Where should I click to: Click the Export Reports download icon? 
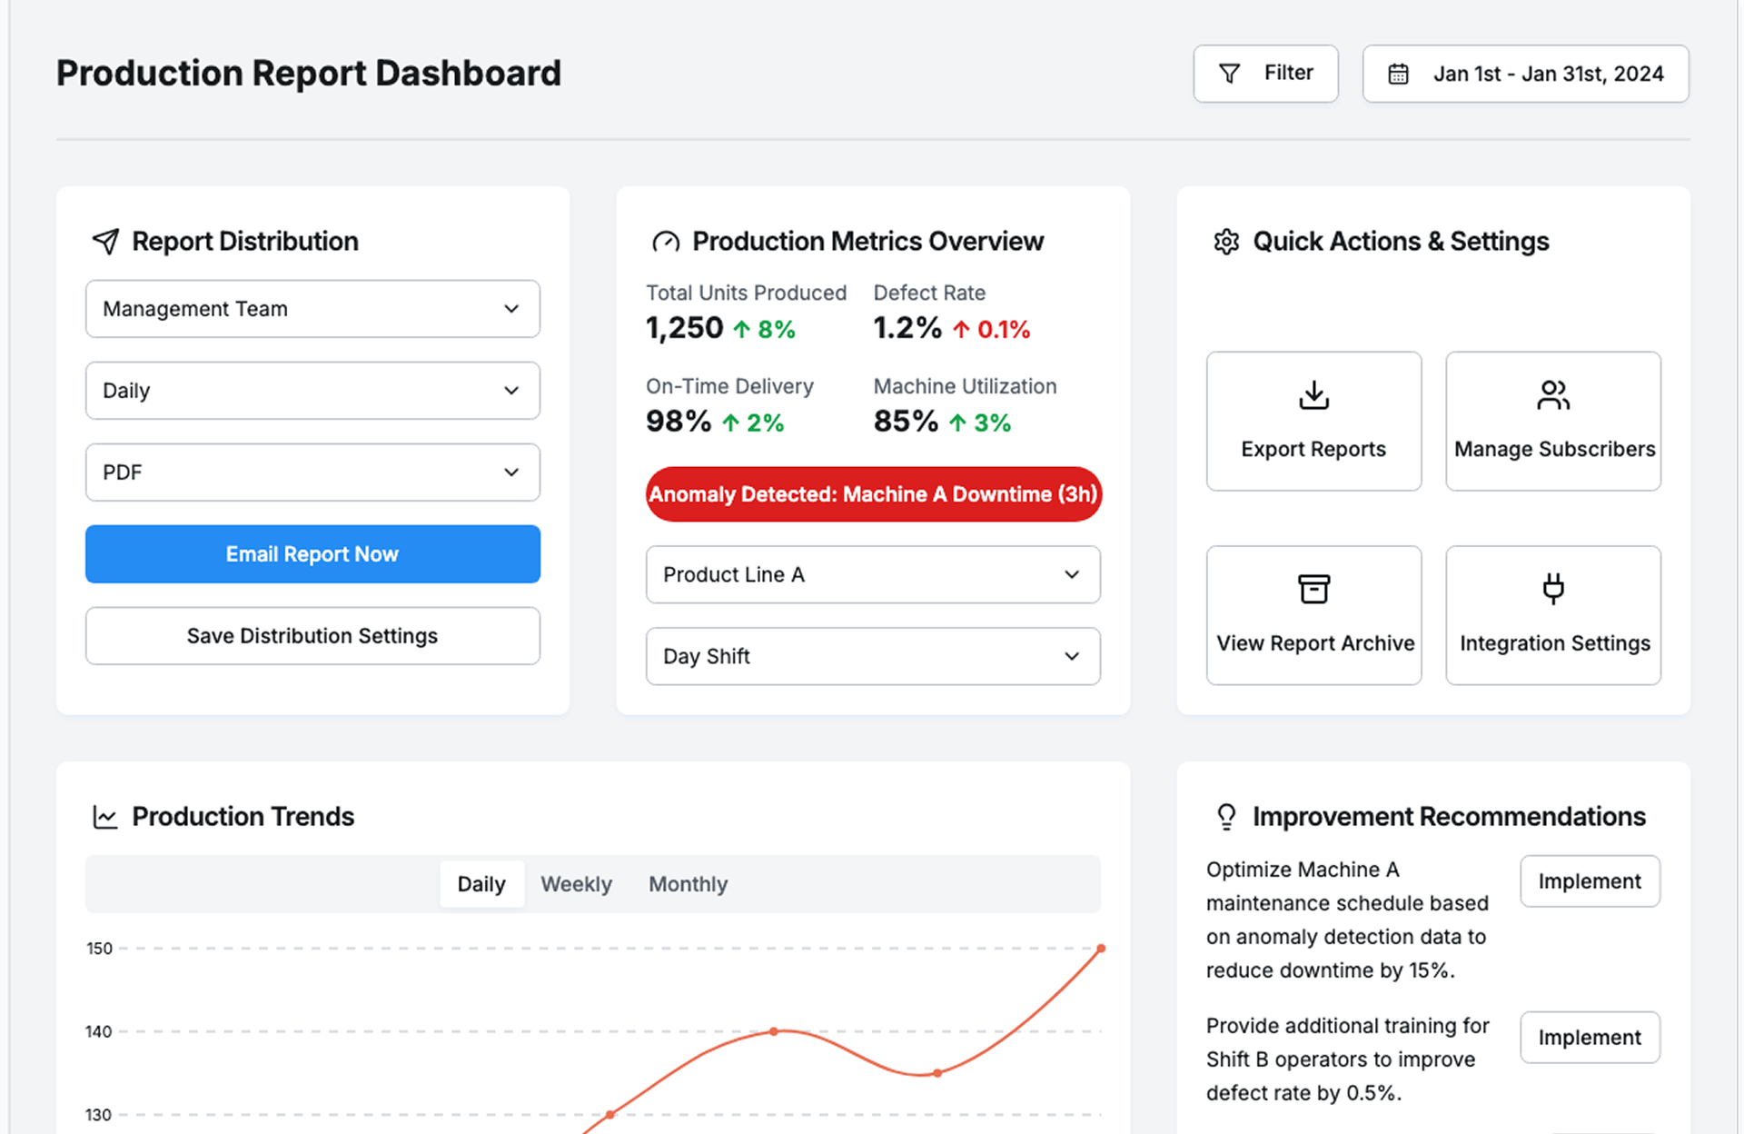coord(1313,395)
